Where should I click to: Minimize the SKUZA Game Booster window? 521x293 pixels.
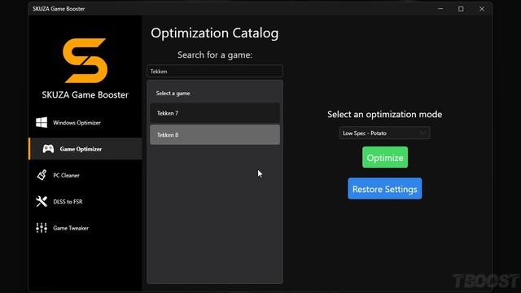[x=440, y=9]
